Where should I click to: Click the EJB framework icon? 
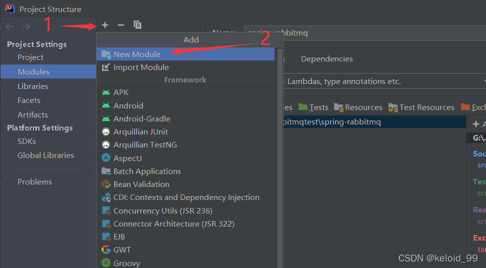(x=106, y=237)
